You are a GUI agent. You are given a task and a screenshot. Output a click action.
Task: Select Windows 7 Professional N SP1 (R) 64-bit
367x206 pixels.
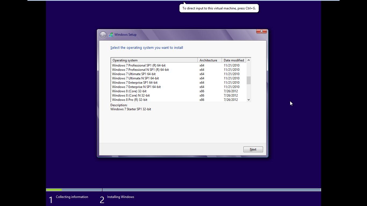point(178,70)
